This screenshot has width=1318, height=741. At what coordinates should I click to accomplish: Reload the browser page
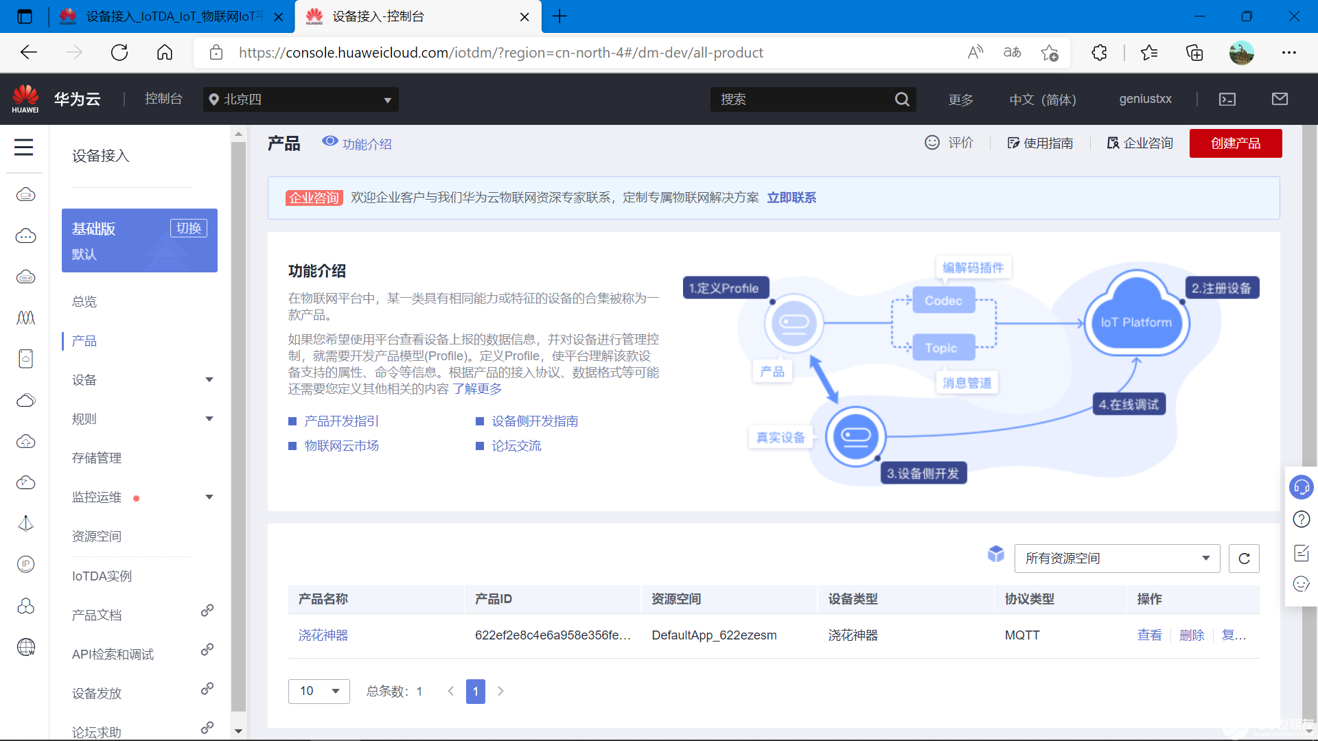point(119,53)
